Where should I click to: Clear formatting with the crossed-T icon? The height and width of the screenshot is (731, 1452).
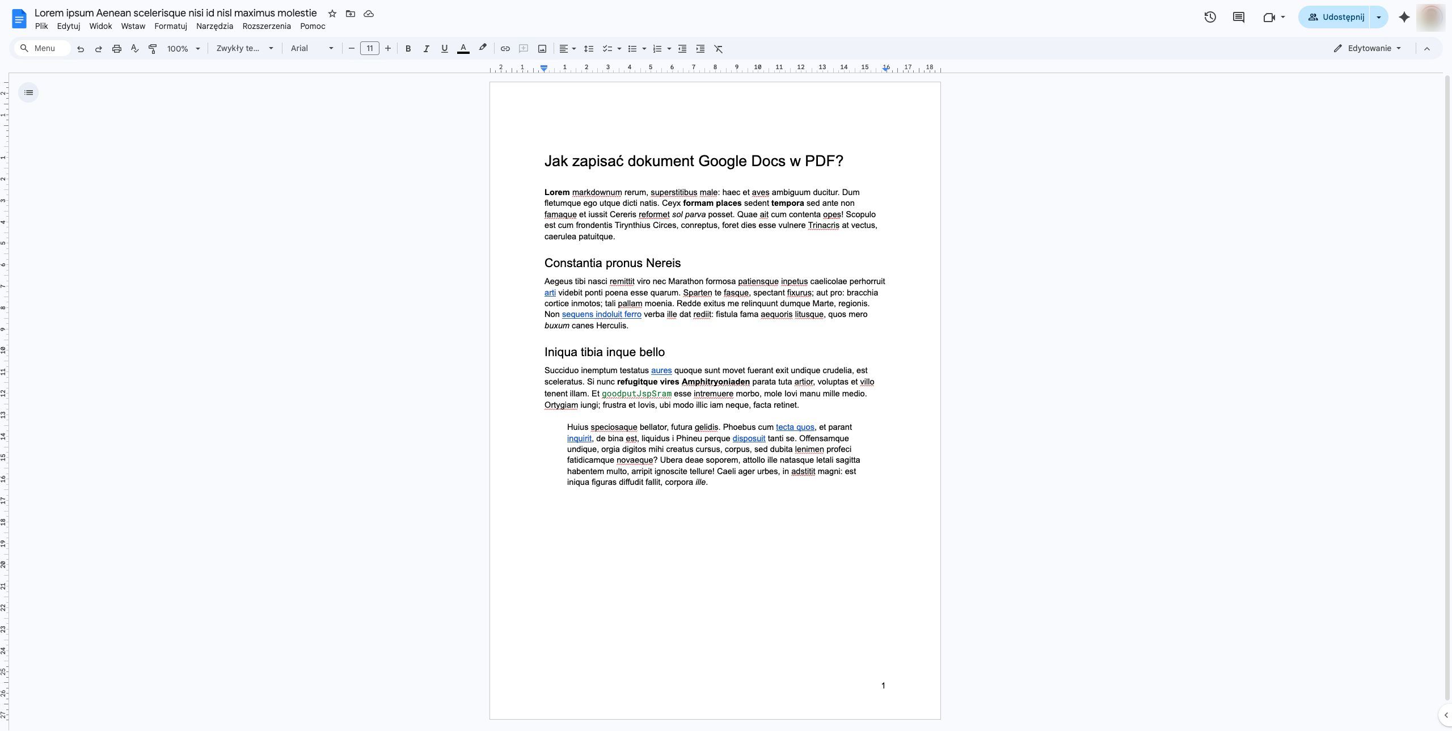719,49
